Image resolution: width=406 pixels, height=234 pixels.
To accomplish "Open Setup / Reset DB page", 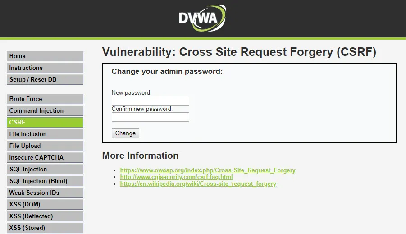I will (45, 80).
